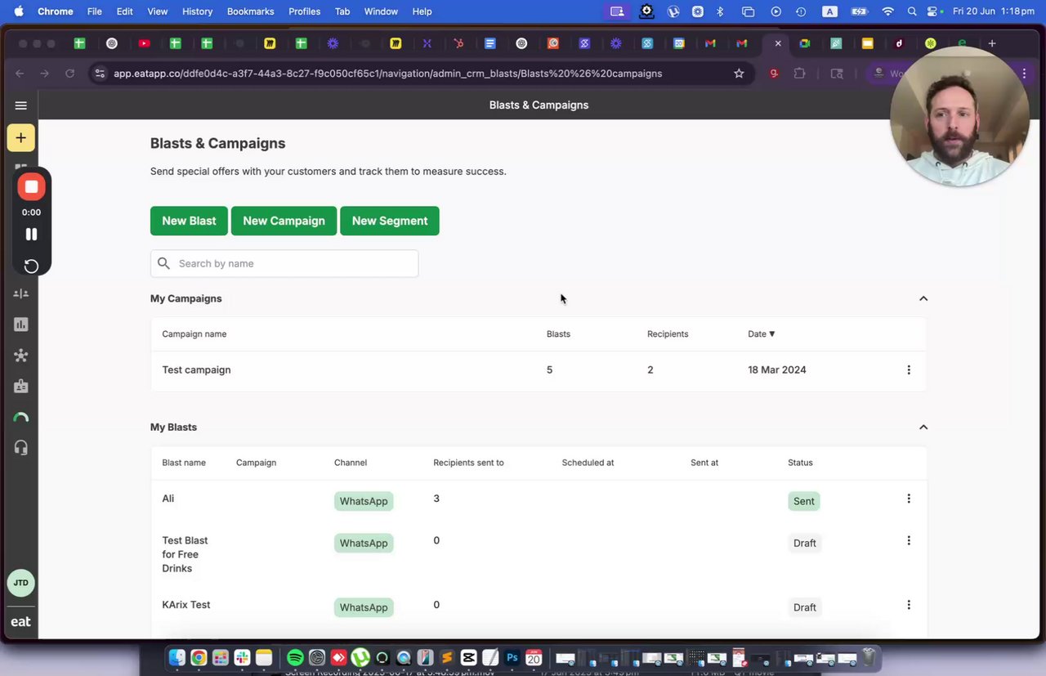Collapse the My Blasts section
This screenshot has width=1046, height=676.
pyautogui.click(x=923, y=427)
